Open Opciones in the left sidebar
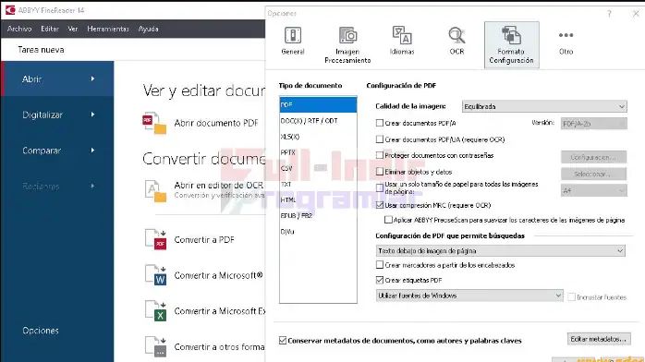This screenshot has height=362, width=645. (41, 331)
